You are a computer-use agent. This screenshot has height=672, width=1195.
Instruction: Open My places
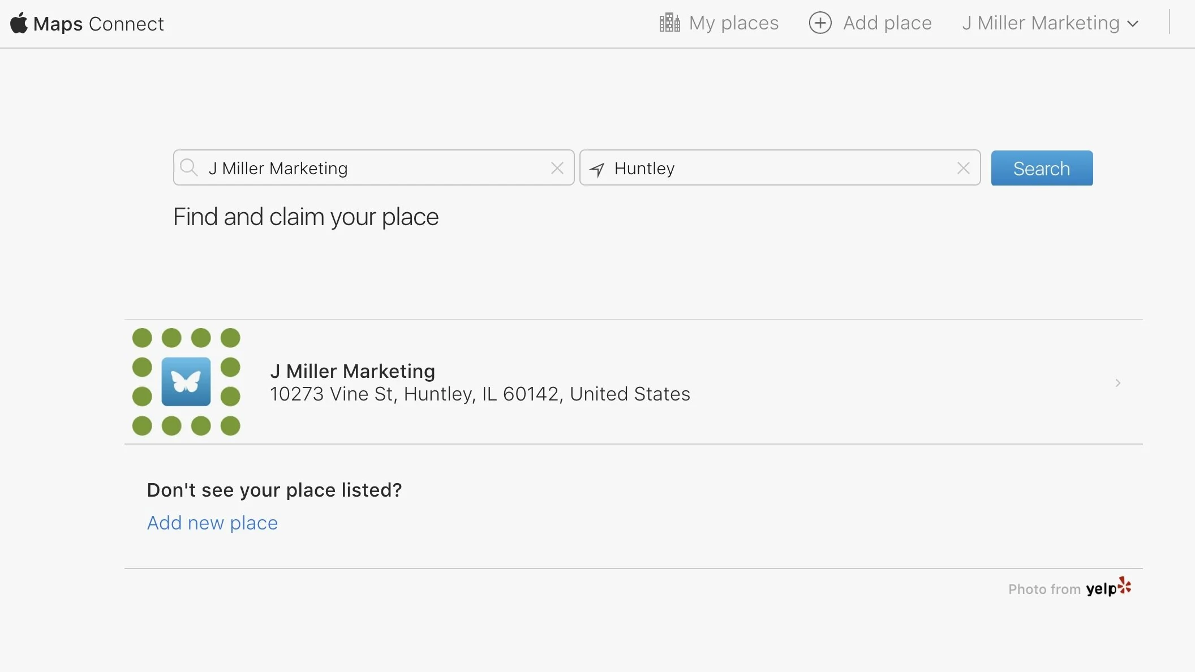tap(719, 23)
